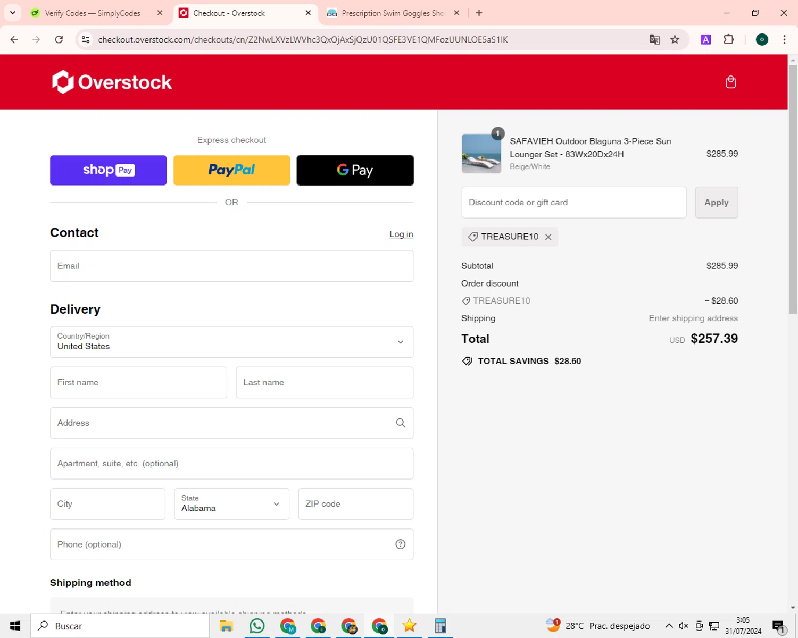
Task: Open the Country/Region dropdown
Action: coord(231,342)
